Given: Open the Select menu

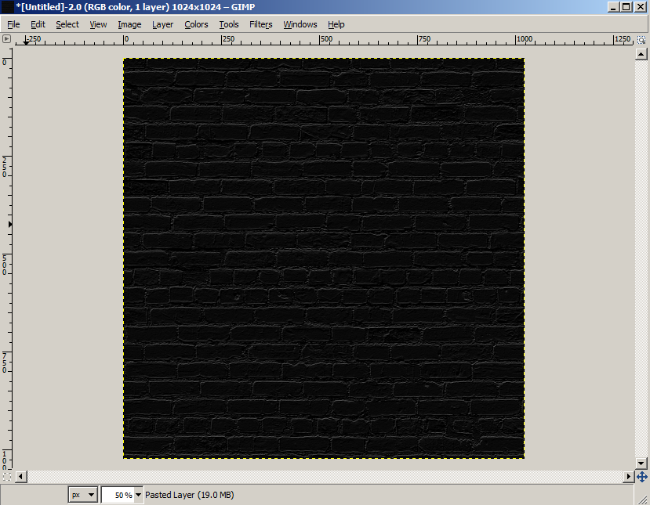Looking at the screenshot, I should click(67, 24).
